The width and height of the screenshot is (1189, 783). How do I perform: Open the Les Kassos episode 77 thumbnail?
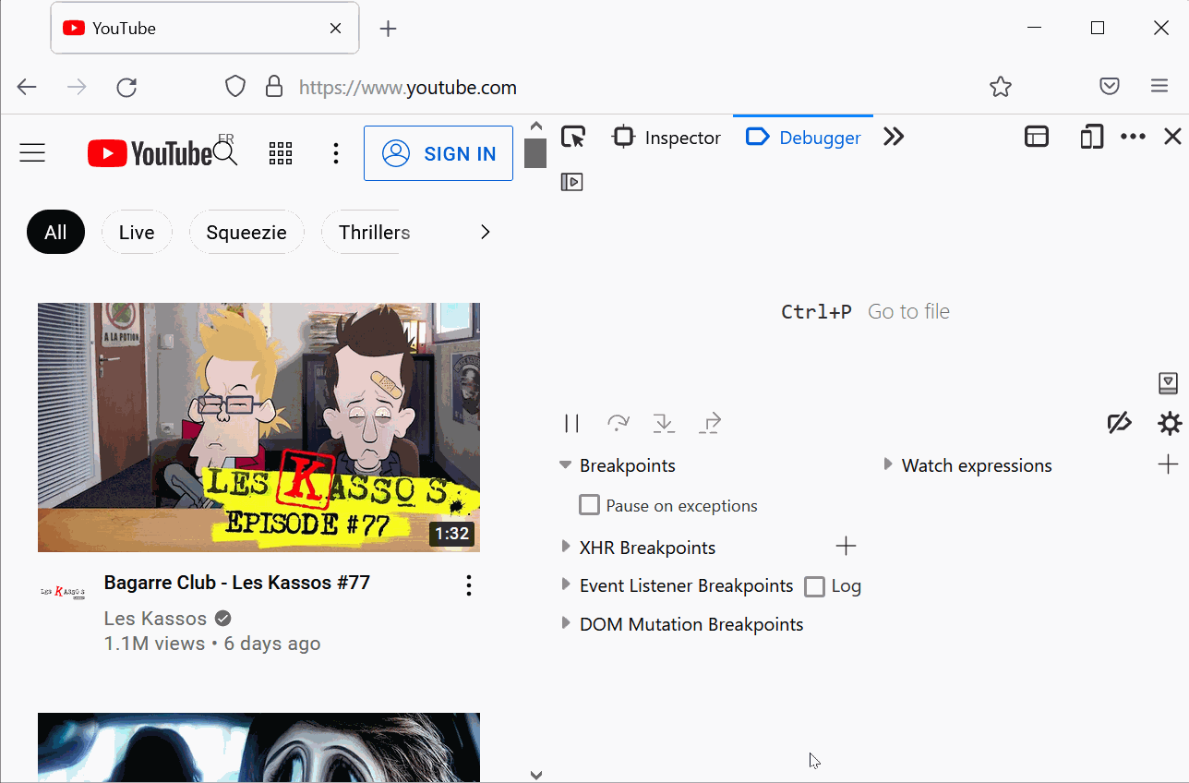tap(258, 428)
